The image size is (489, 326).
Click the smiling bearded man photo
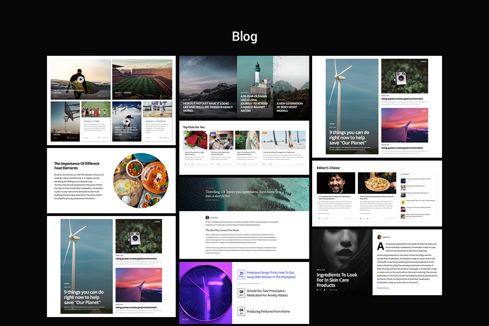coord(336,183)
